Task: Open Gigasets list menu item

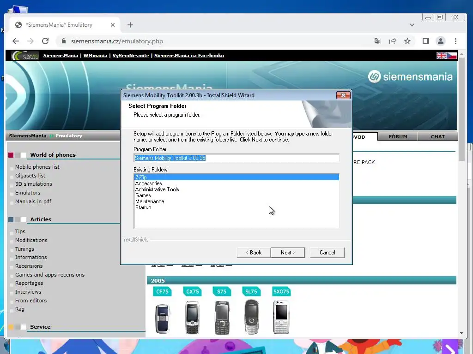Action: 30,176
